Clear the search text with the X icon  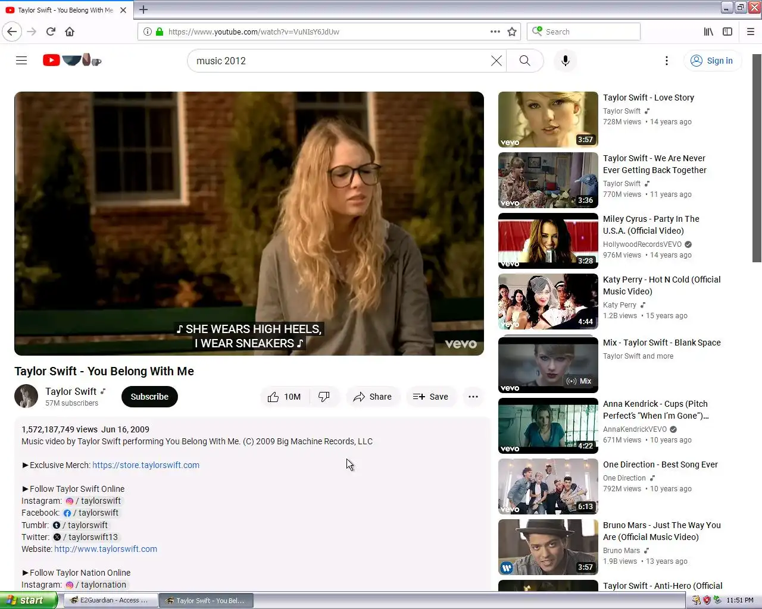[496, 61]
